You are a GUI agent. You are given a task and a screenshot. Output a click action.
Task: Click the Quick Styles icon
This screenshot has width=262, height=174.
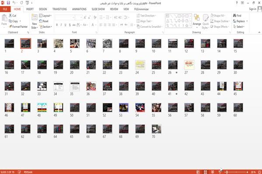[206, 17]
